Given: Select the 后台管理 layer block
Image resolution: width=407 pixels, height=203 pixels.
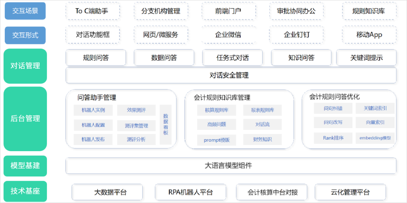Looking at the screenshot, I should [25, 119].
